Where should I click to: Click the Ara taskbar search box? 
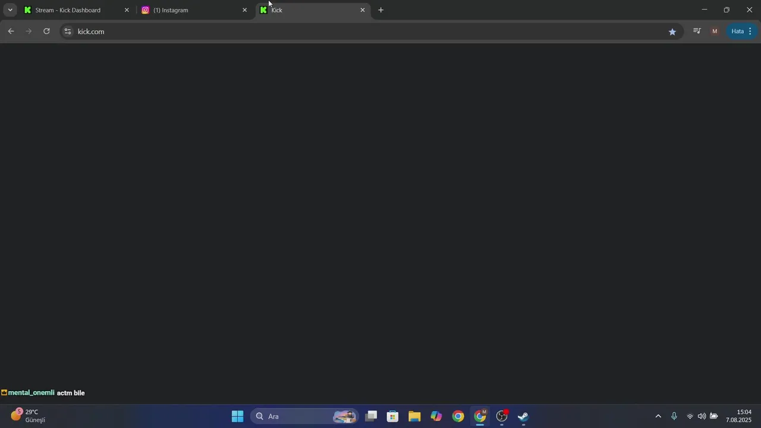[306, 416]
